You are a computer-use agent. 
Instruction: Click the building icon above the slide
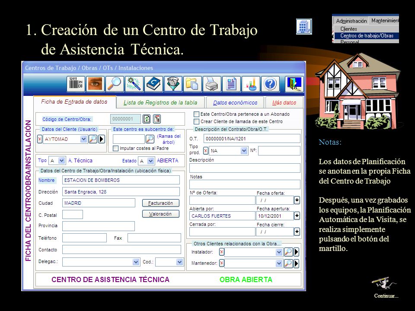[304, 26]
